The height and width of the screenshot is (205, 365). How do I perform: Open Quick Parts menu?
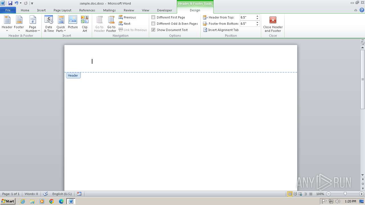click(x=61, y=24)
